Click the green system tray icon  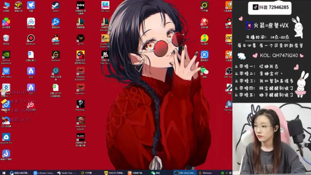(222, 173)
